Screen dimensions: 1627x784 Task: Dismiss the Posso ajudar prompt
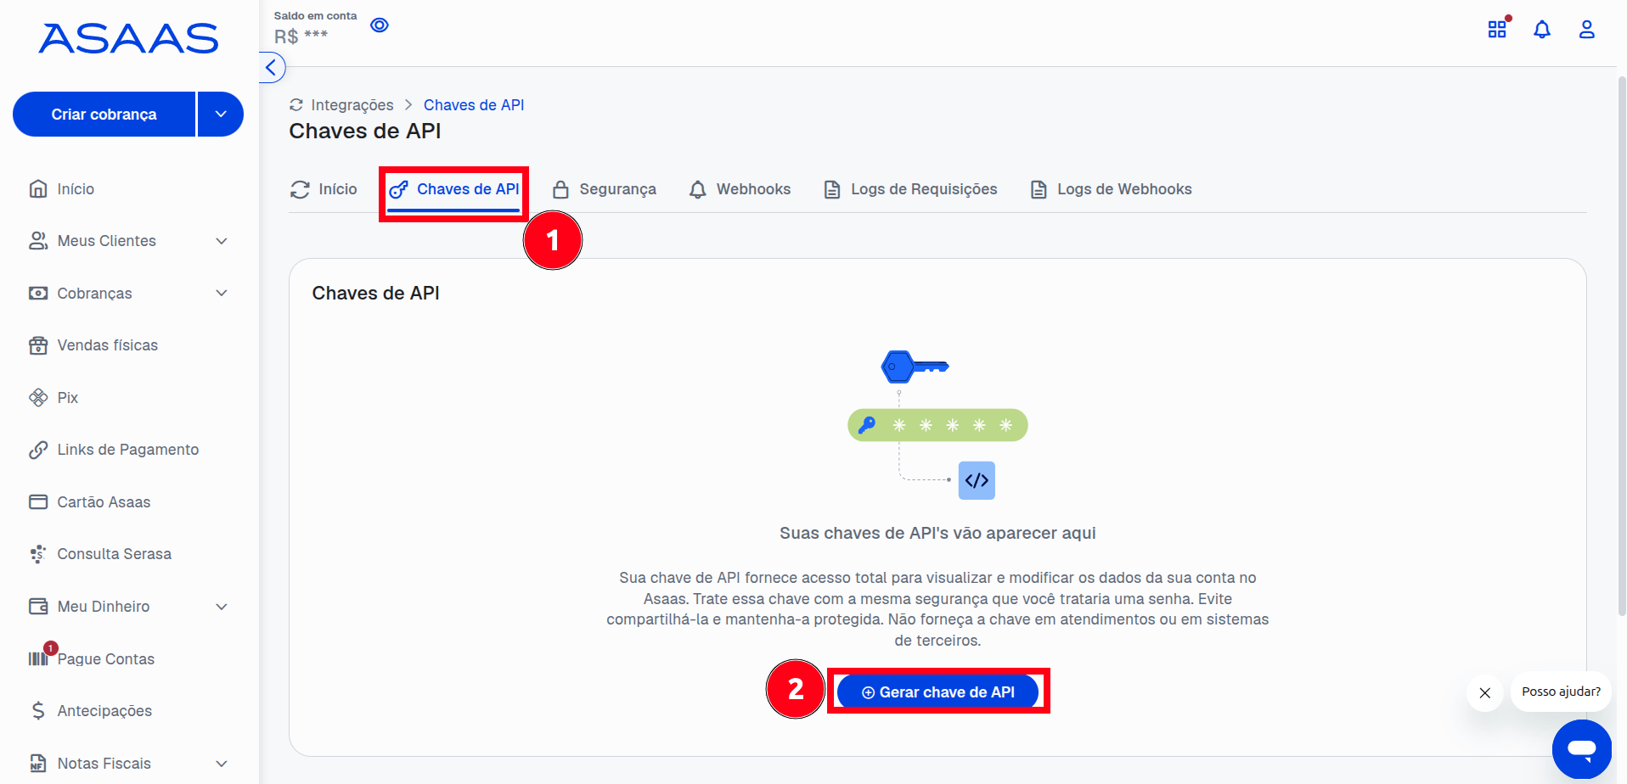tap(1485, 693)
